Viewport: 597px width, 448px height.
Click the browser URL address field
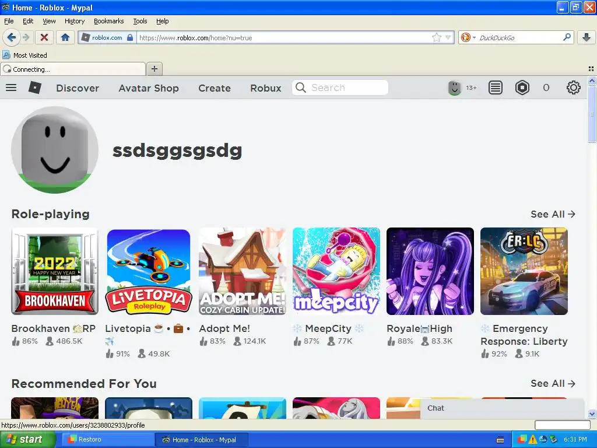coord(284,37)
